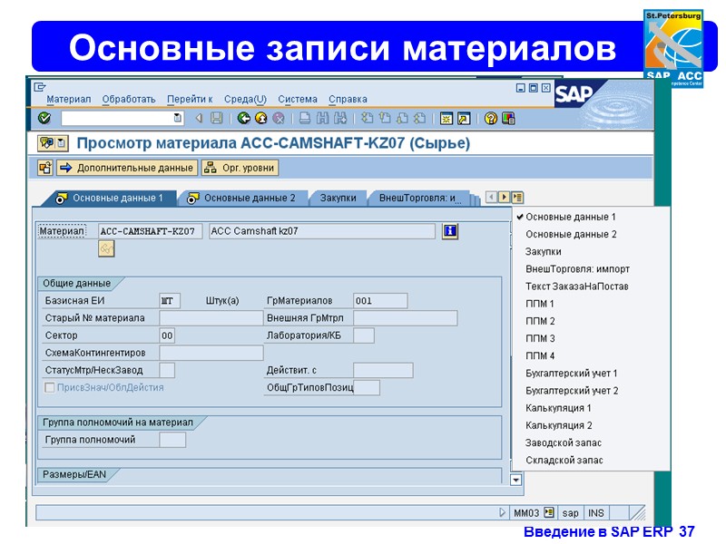Viewport: 726px width, 544px height.
Task: Click the Save diskette icon
Action: (x=216, y=119)
